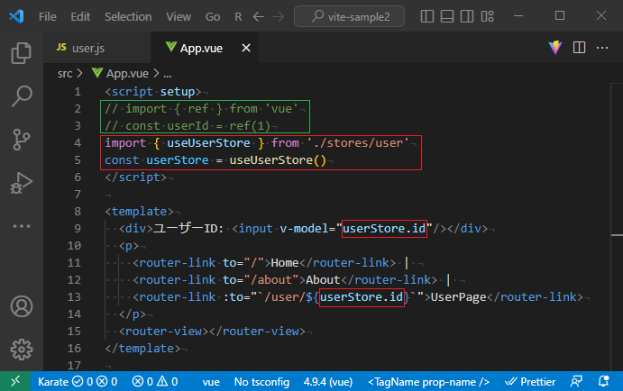This screenshot has width=623, height=391.
Task: Click Home text on line 11
Action: pos(285,263)
